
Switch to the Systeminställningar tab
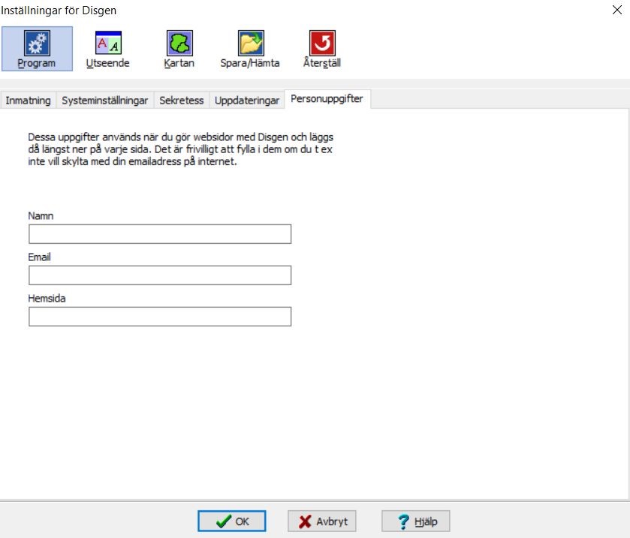point(105,100)
